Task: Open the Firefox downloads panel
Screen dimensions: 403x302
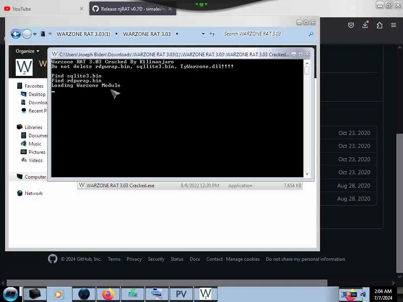Action: point(365,25)
